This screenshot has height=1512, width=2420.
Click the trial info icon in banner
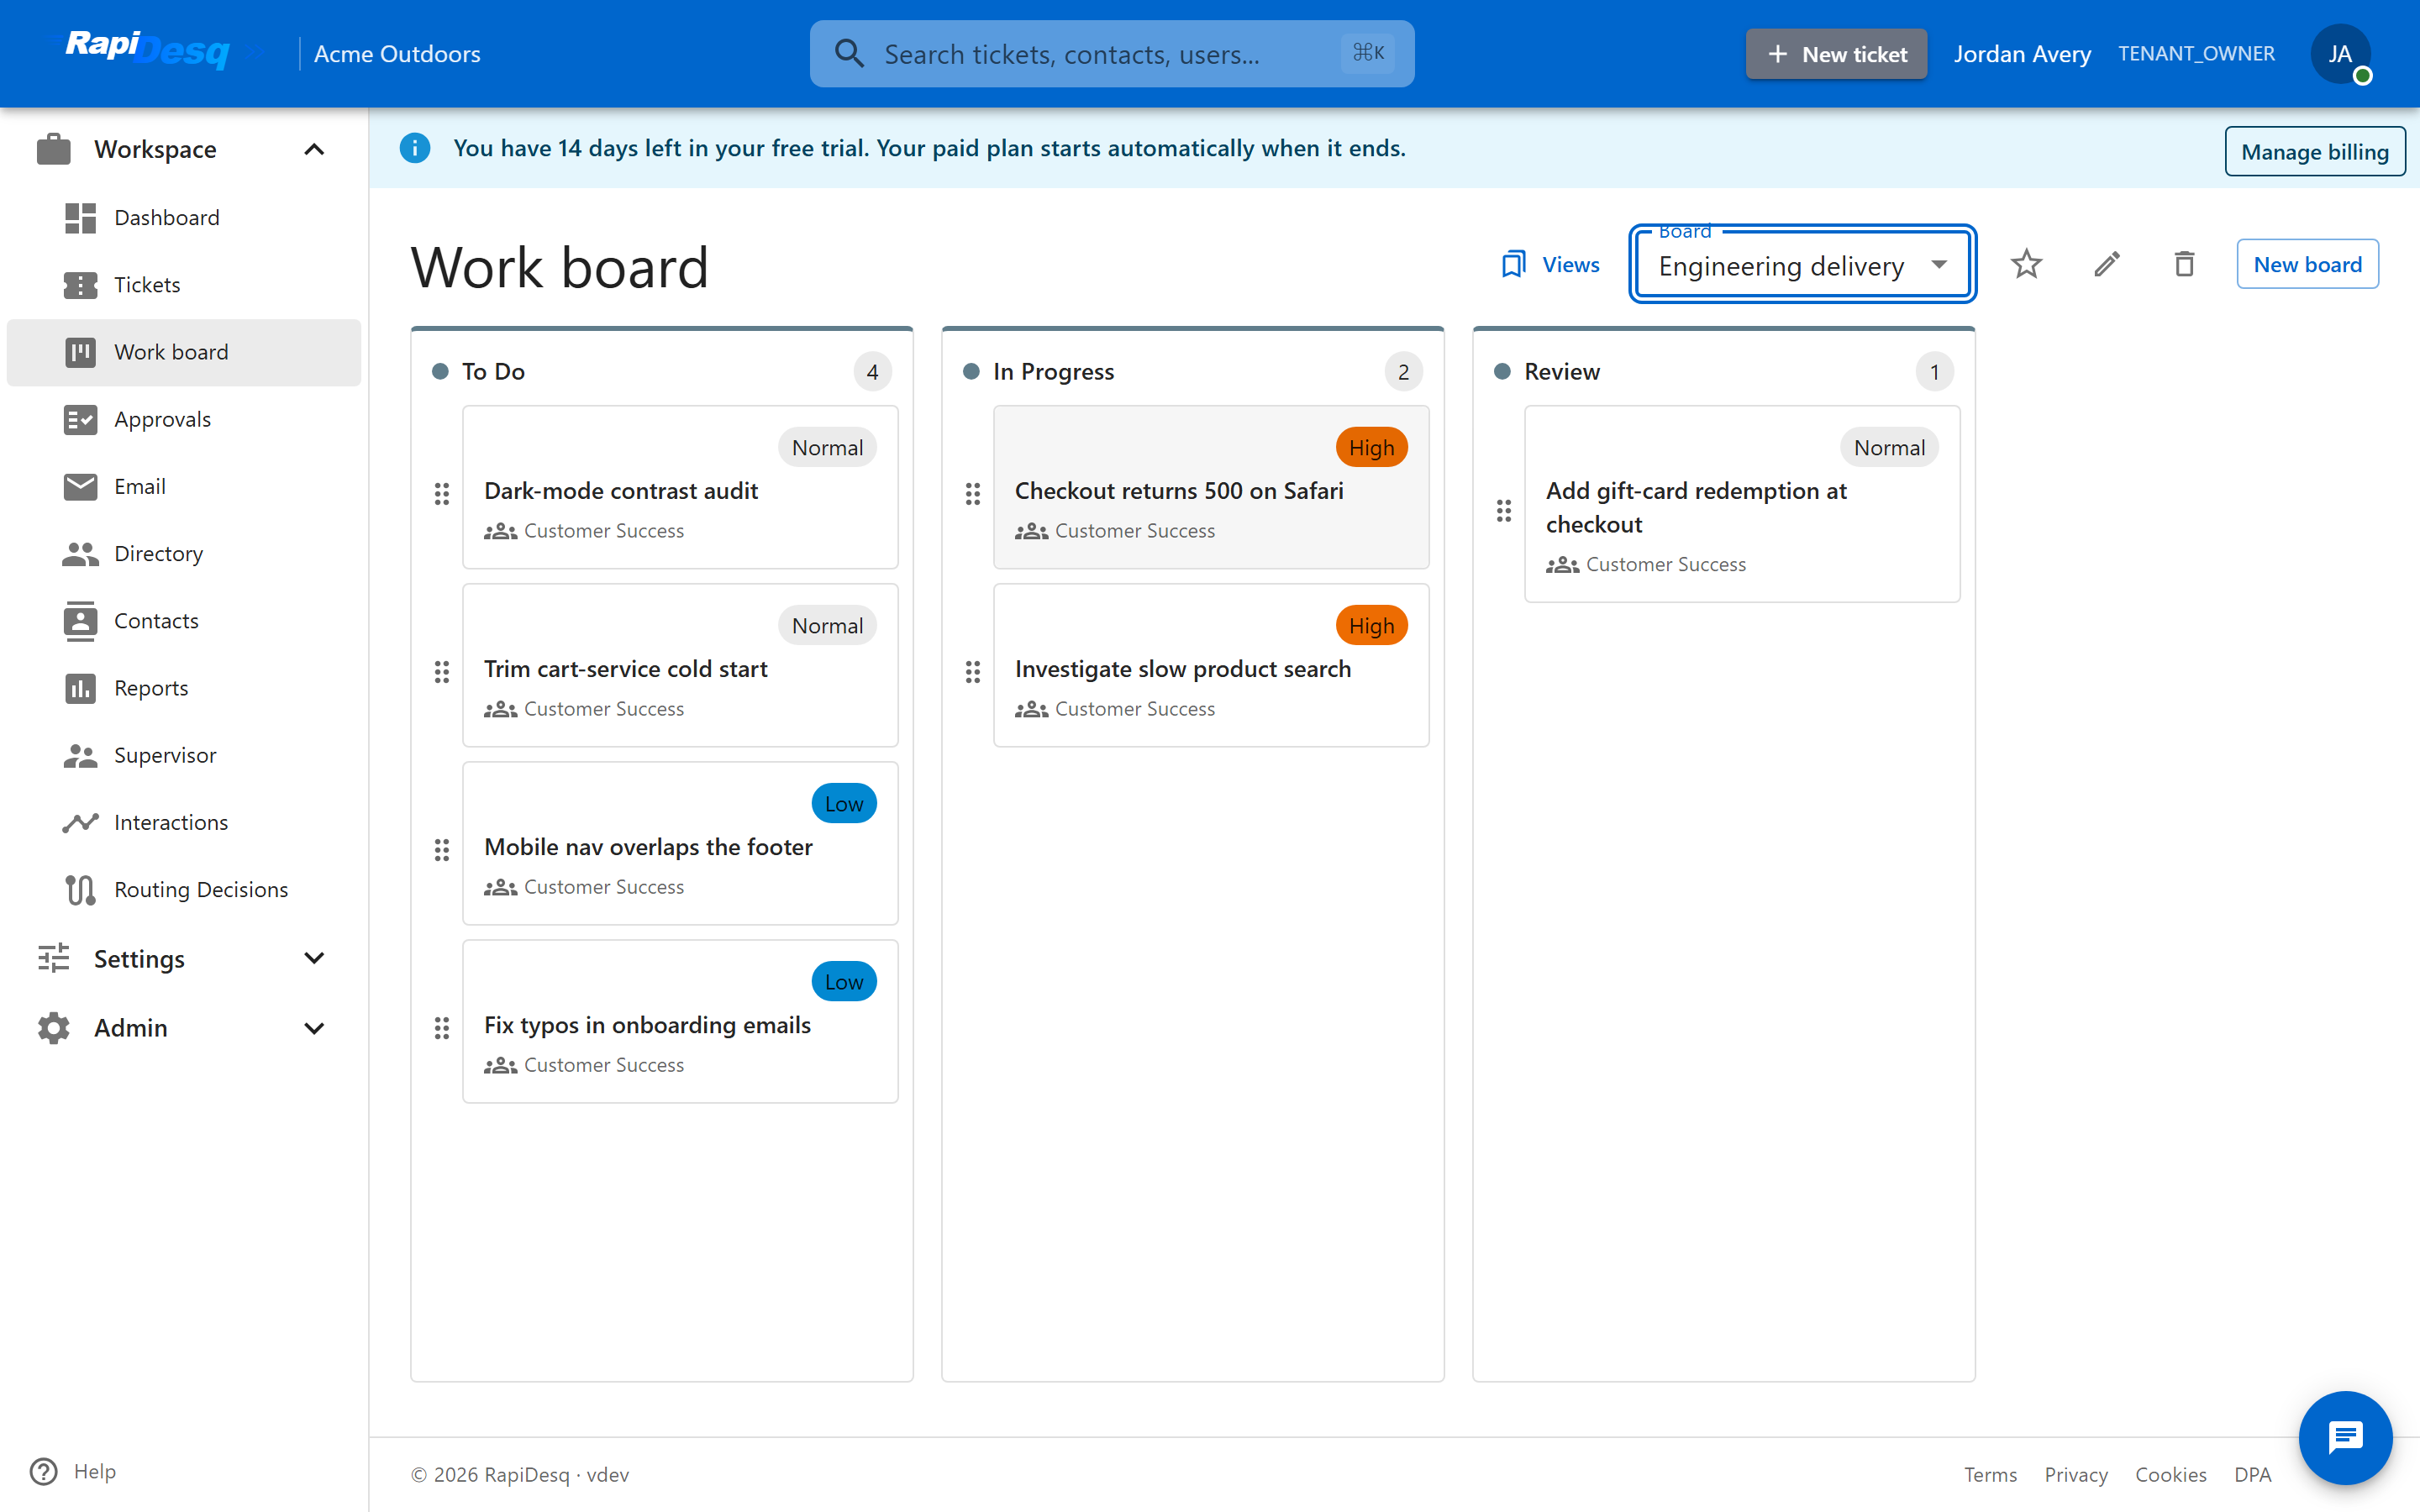[x=415, y=148]
